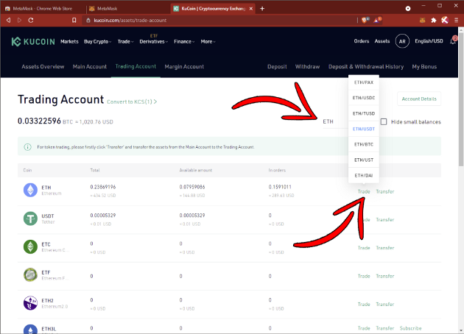Click the Ethereum Classic coin icon

pyautogui.click(x=30, y=246)
